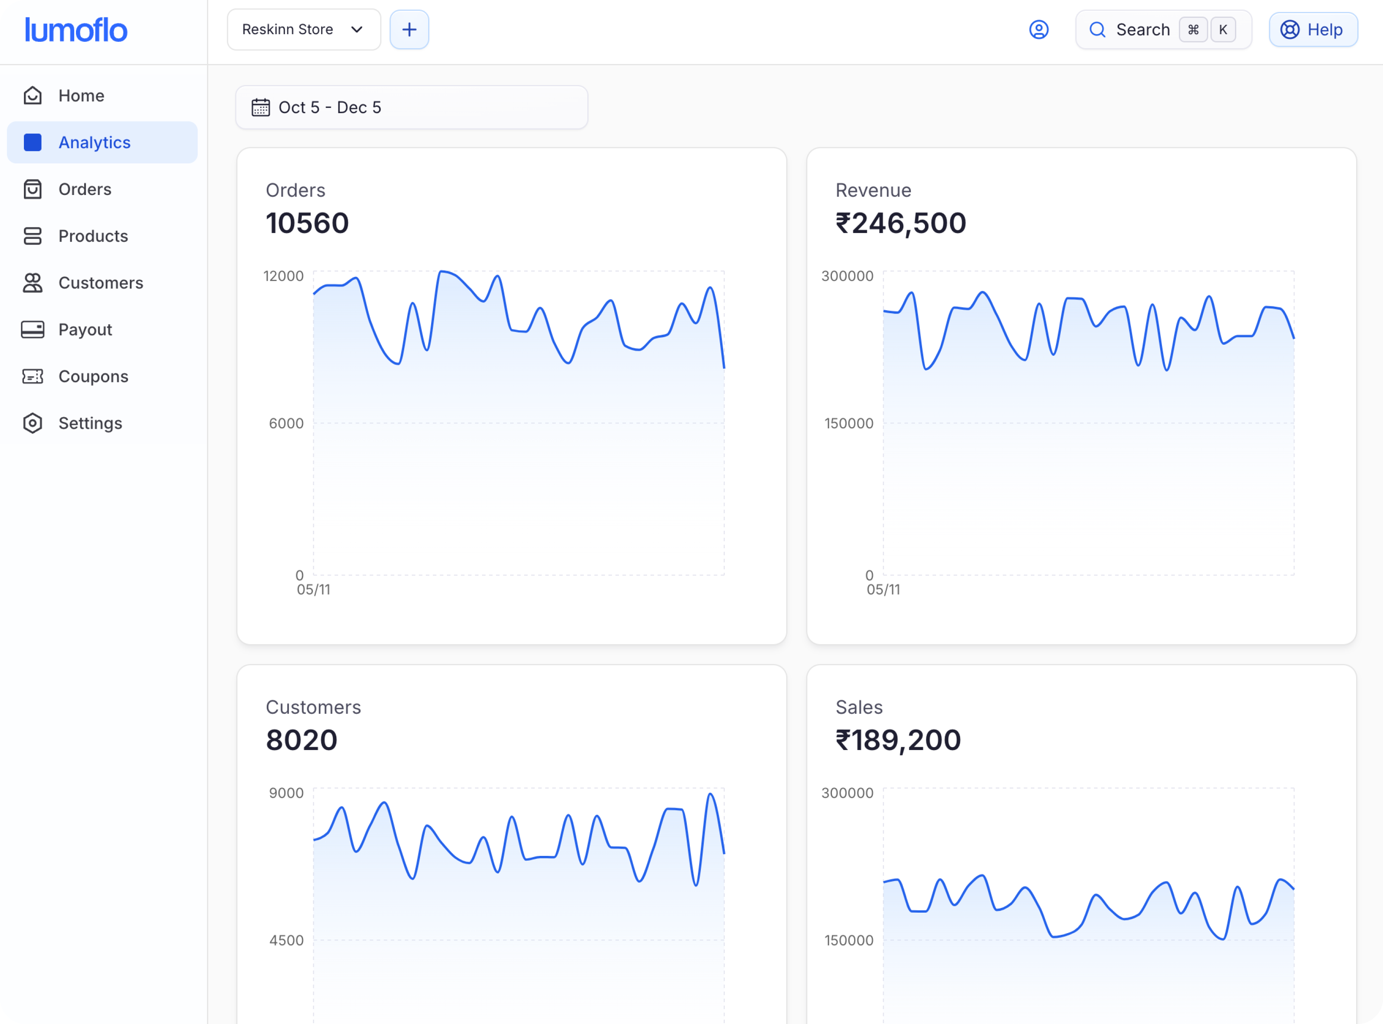The width and height of the screenshot is (1383, 1024).
Task: Click the Orders shopping bag icon
Action: pos(32,189)
